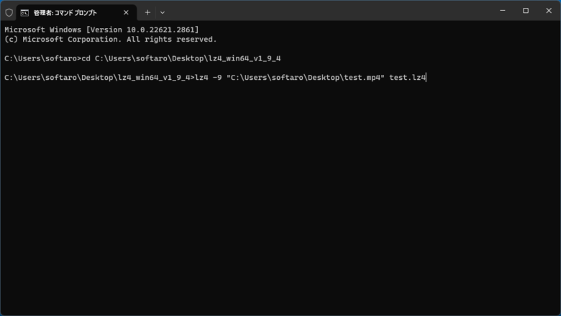Click the administrator shield icon
Viewport: 561px width, 316px height.
9,13
